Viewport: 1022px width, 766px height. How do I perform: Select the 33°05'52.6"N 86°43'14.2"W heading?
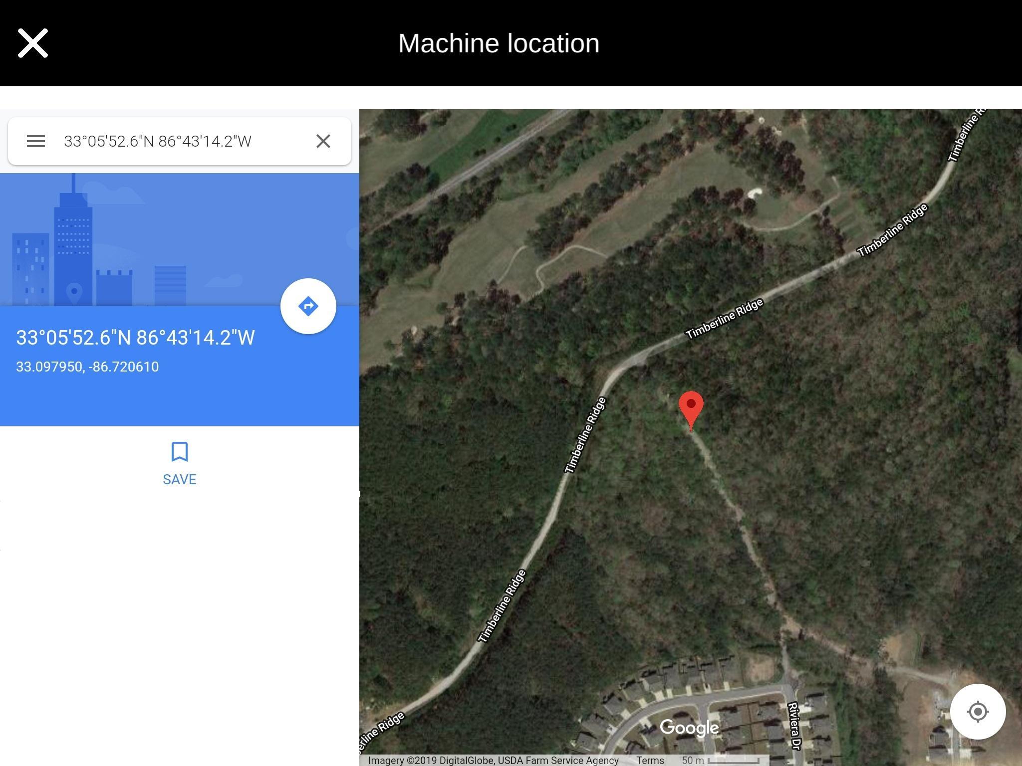[x=135, y=338]
